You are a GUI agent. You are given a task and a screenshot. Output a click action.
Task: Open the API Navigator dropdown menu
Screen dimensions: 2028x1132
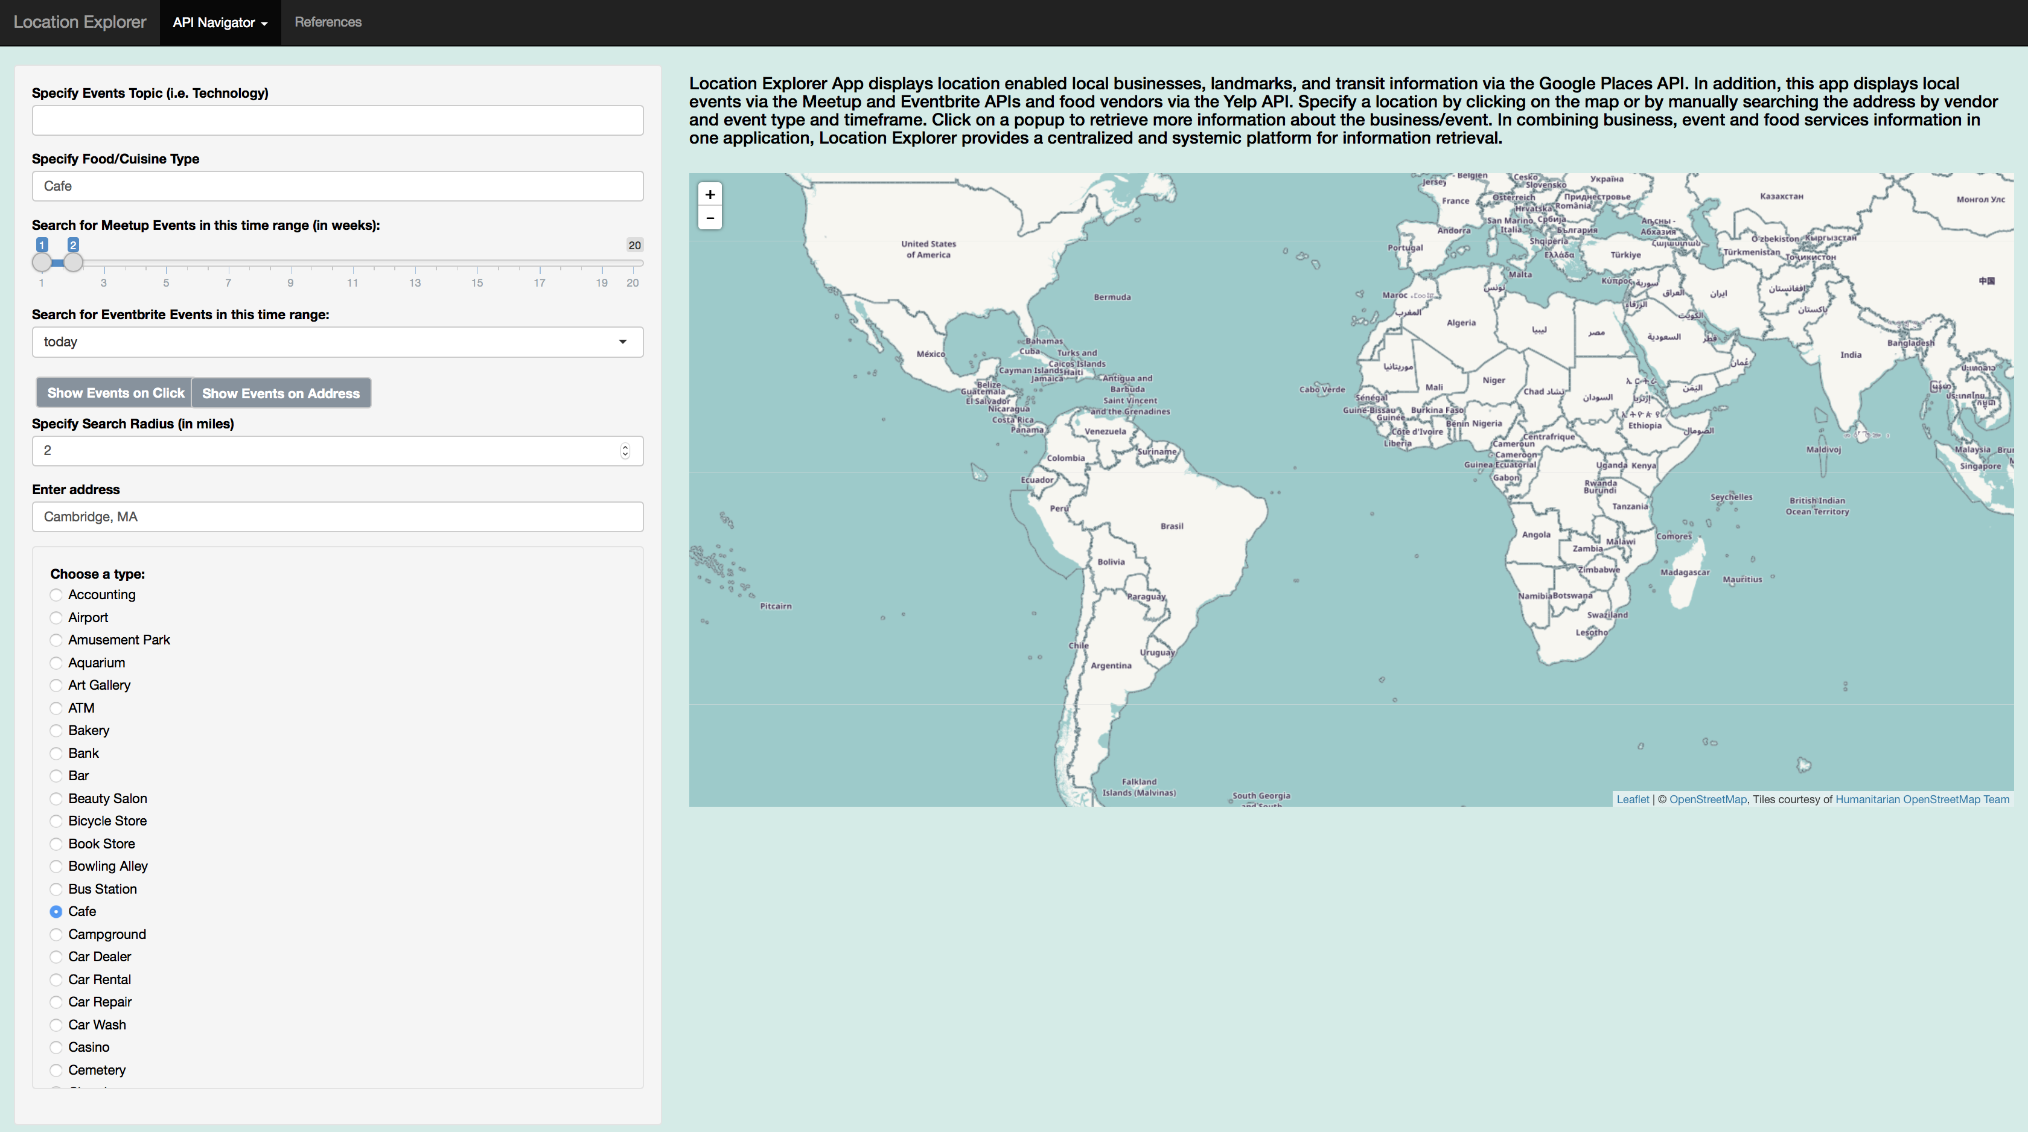coord(220,23)
